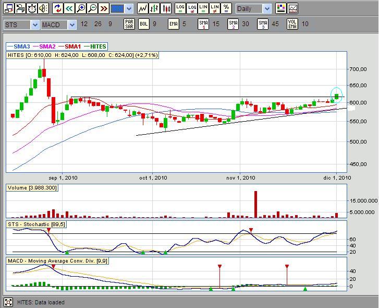Open the Daily timeframe dropdown
This screenshot has height=308, width=379.
[x=253, y=9]
